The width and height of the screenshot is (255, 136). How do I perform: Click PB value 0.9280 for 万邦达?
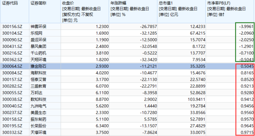click(x=248, y=93)
